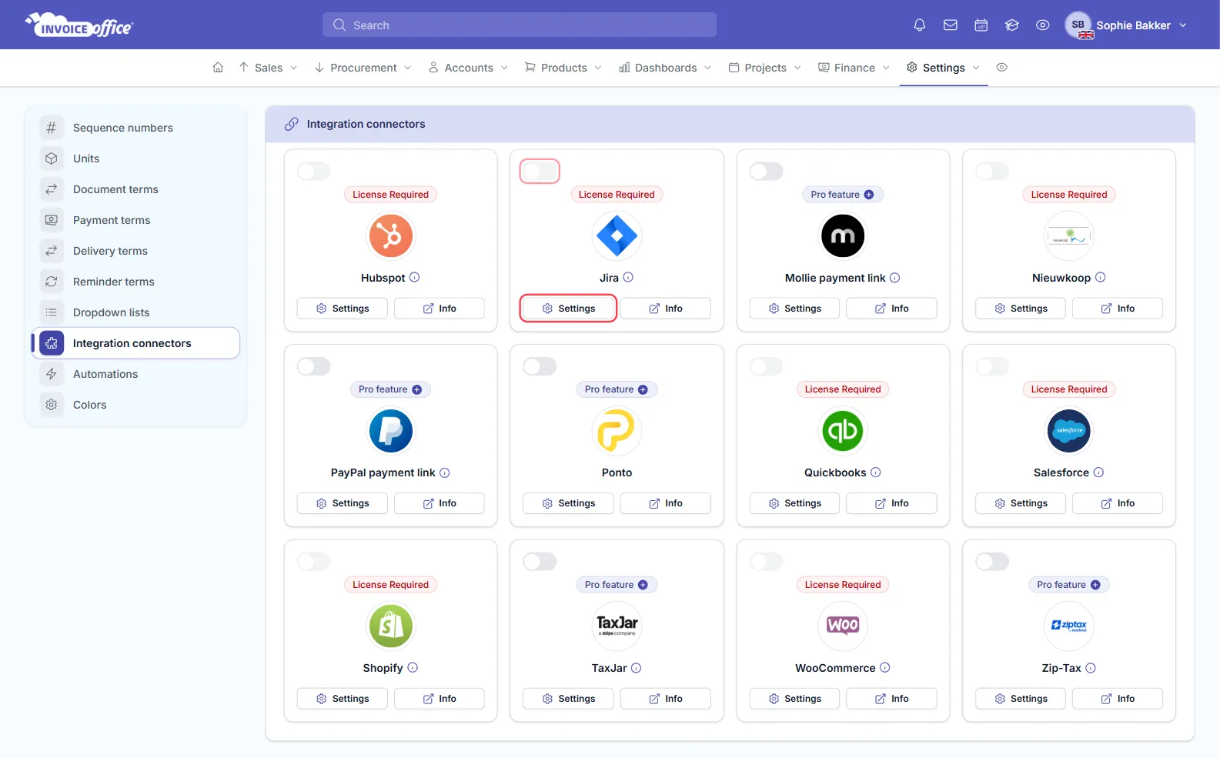This screenshot has height=758, width=1220.
Task: Expand the Finance navigation dropdown
Action: point(854,68)
